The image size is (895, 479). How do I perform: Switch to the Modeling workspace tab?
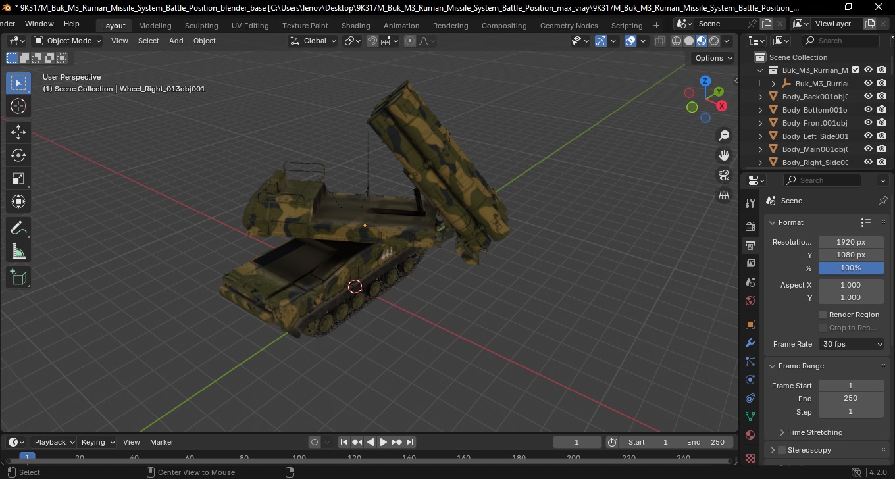[155, 26]
